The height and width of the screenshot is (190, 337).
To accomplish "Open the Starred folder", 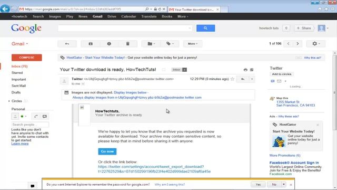I will 17,73.
